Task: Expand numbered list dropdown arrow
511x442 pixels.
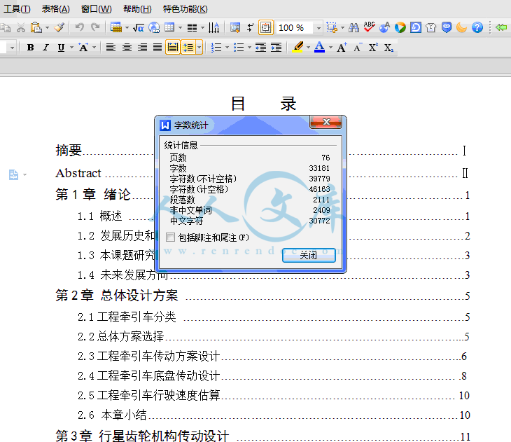Action: pyautogui.click(x=227, y=48)
